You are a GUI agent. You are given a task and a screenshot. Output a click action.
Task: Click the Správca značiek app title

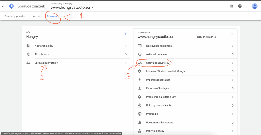click(31, 6)
